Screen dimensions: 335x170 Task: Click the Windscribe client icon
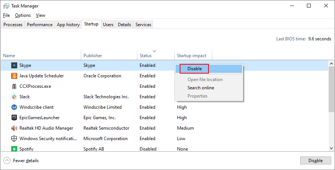[14, 107]
